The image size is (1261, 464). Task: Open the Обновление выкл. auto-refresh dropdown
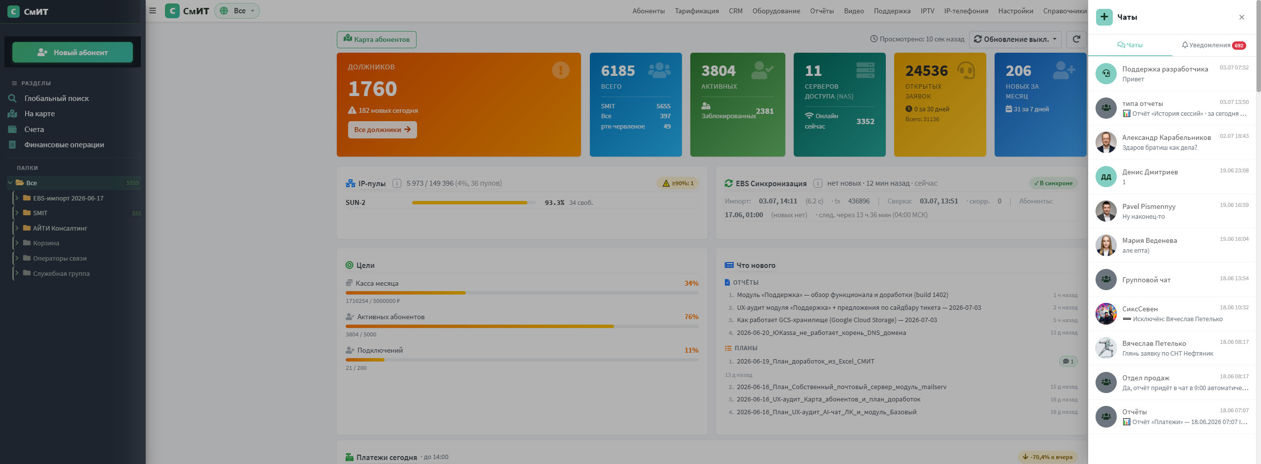coord(1015,39)
